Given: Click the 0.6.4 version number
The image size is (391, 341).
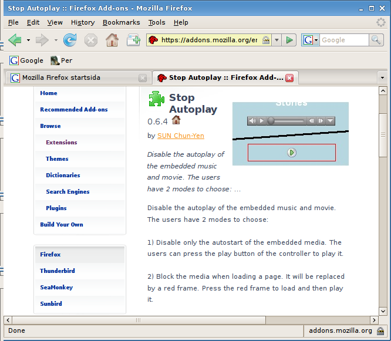Looking at the screenshot, I should point(157,121).
